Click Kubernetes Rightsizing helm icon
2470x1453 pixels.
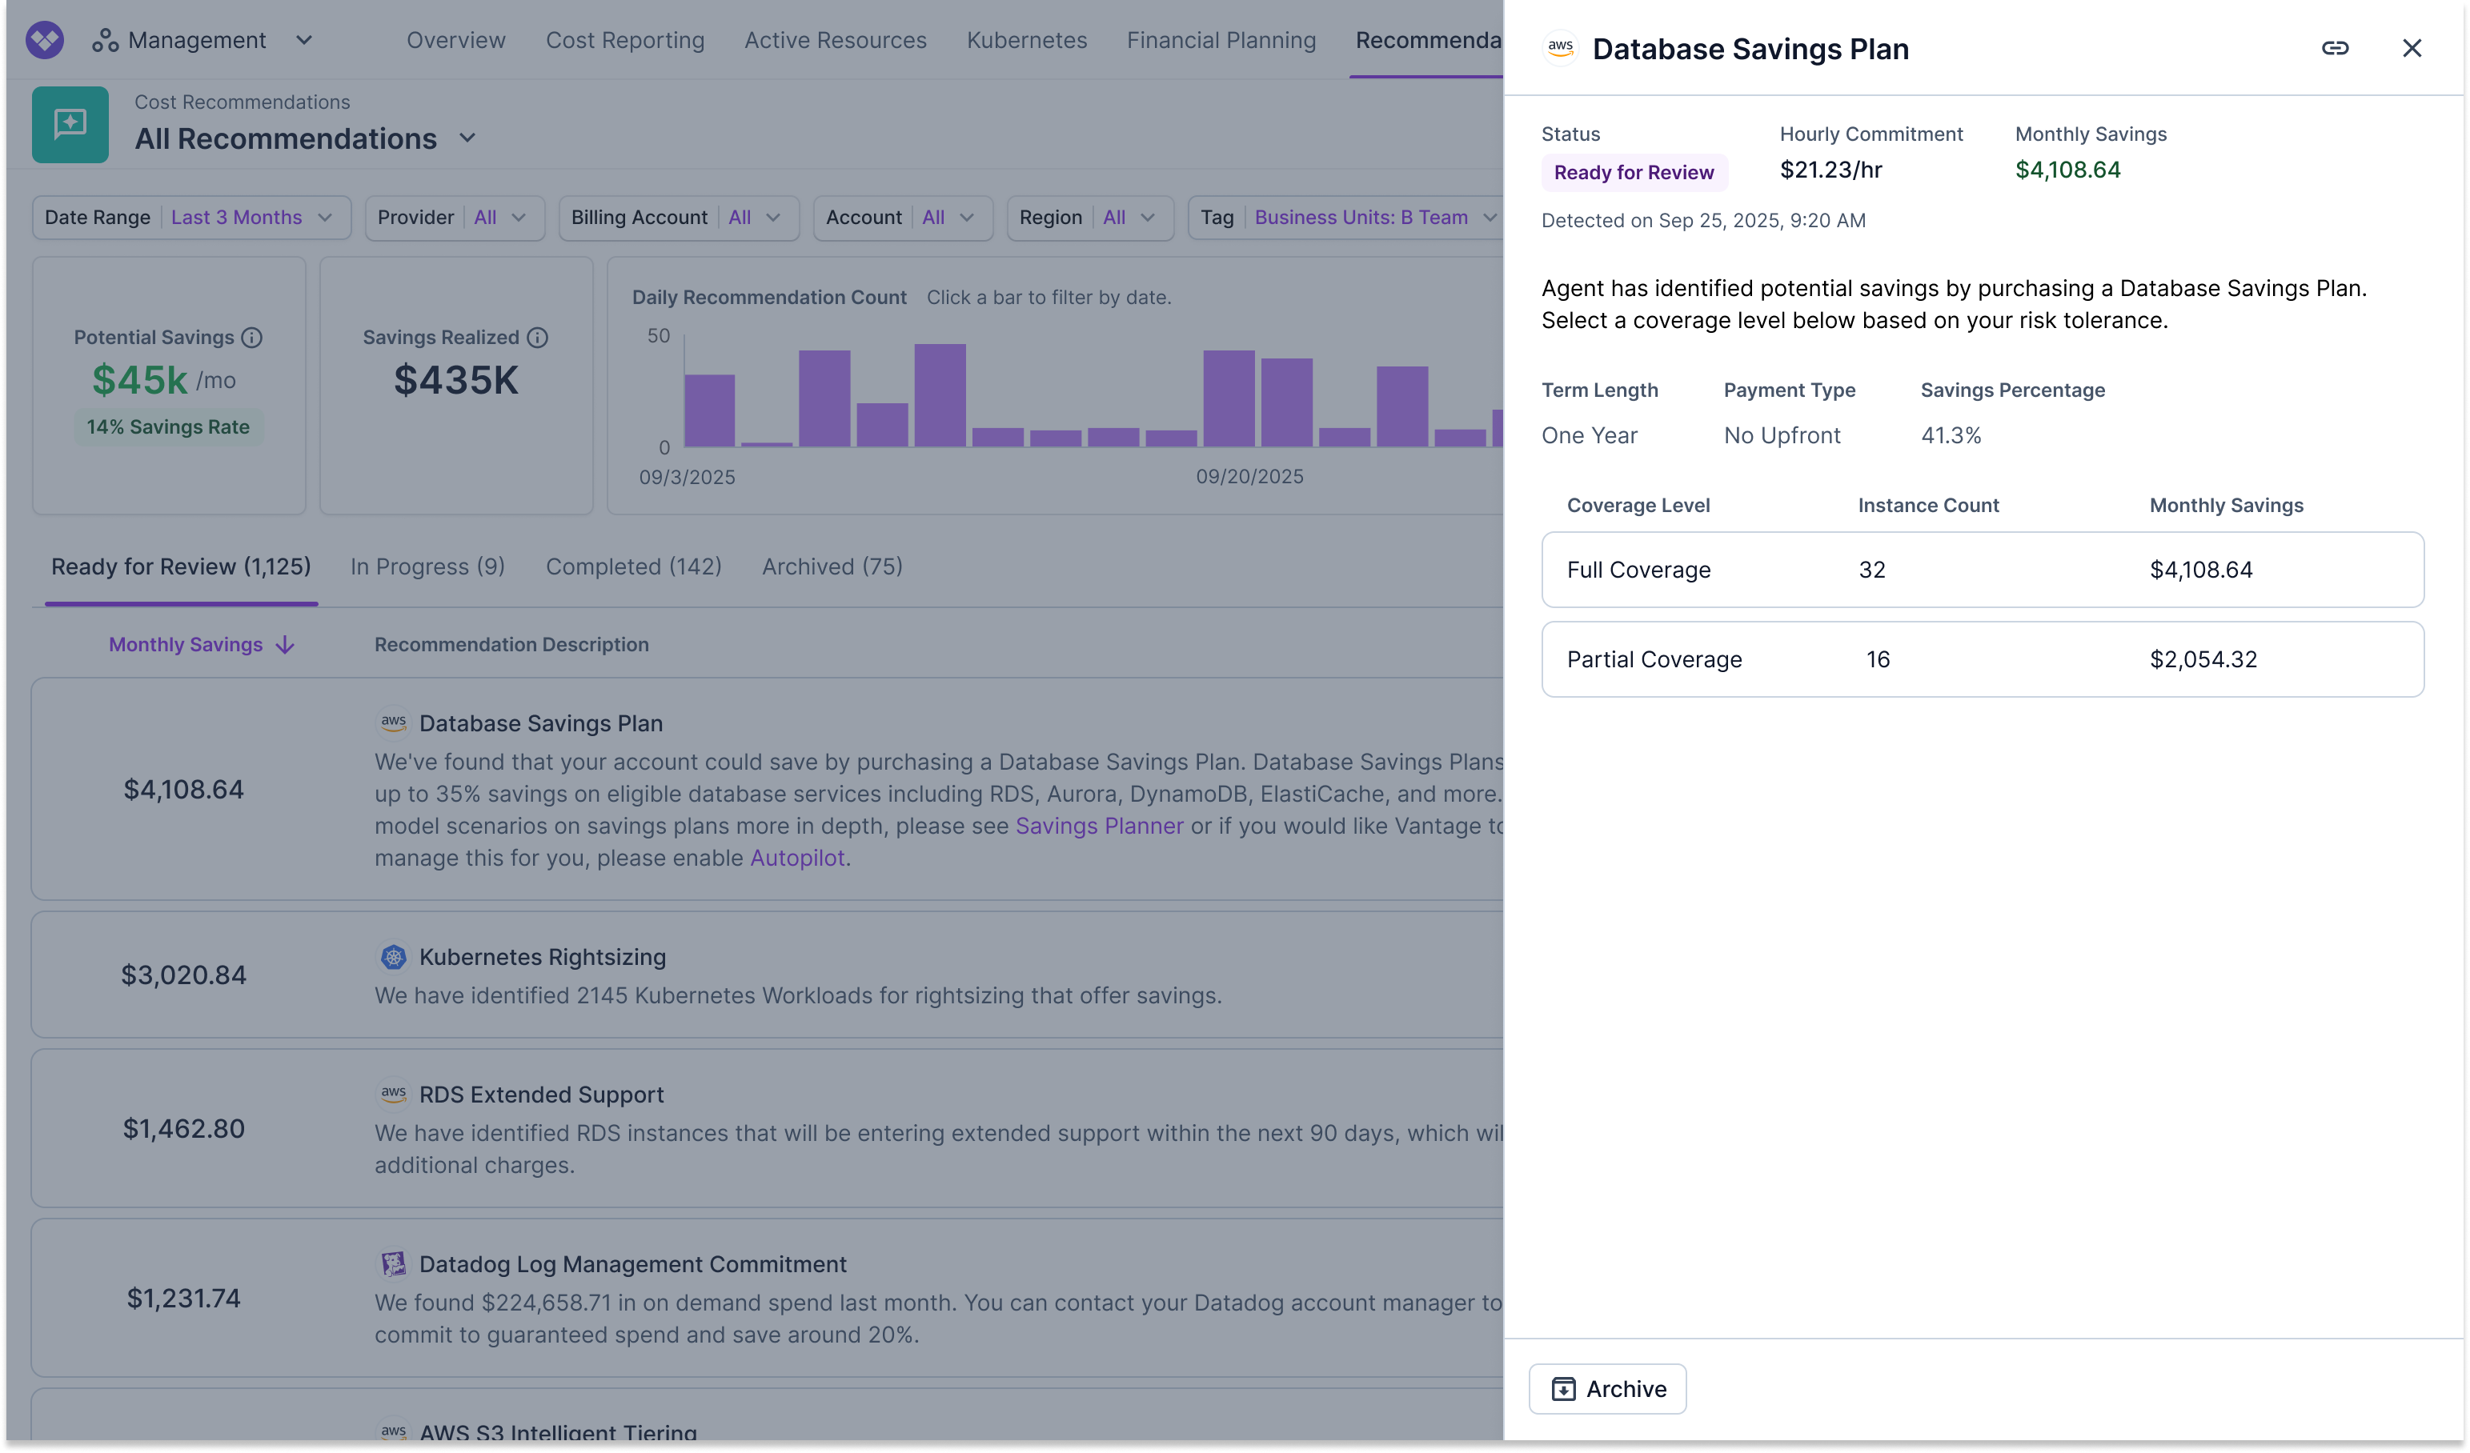click(393, 957)
